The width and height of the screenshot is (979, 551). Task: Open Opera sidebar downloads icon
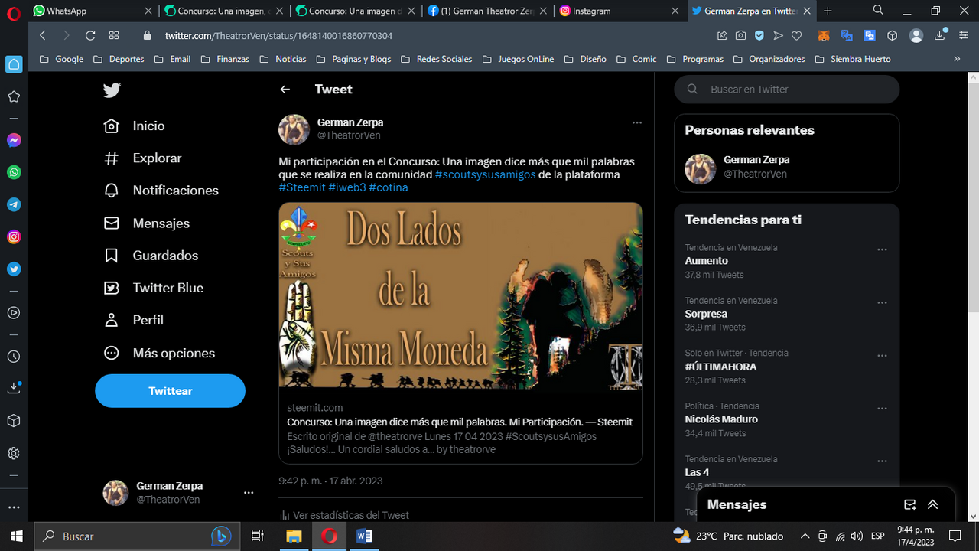(14, 389)
